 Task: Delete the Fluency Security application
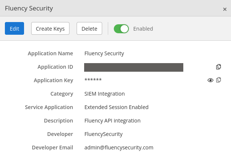(x=89, y=28)
